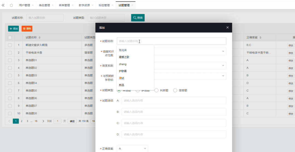This screenshot has height=152, width=295.
Task: Check the 单选题01 row checkbox
Action: [10, 60]
